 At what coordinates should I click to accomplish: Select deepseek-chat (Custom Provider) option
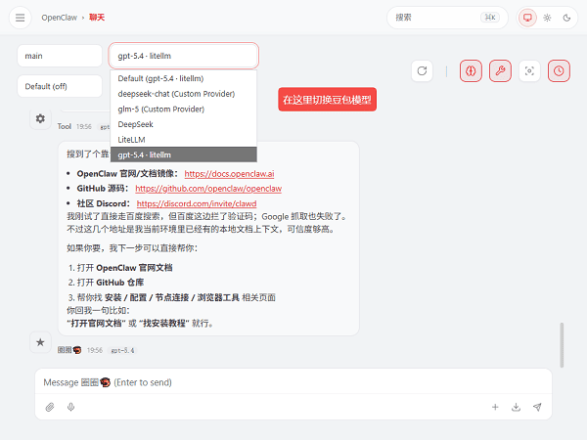[x=184, y=94]
